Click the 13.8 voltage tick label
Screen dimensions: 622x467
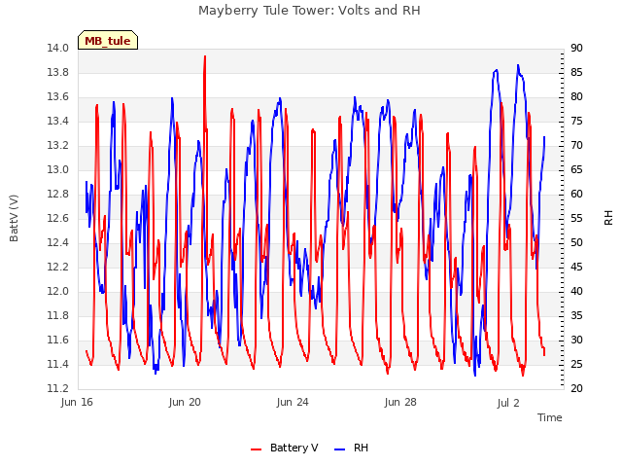58,73
